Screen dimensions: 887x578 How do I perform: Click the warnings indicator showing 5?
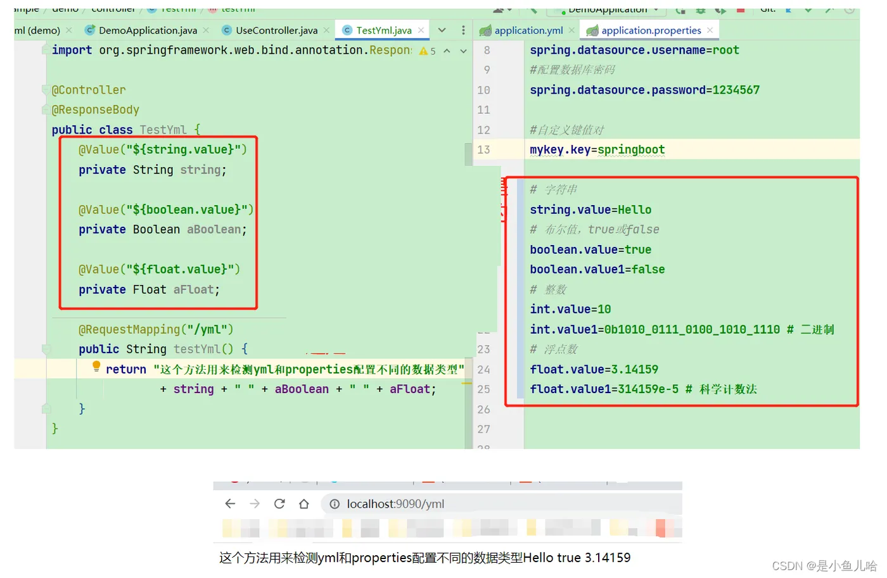coord(428,51)
